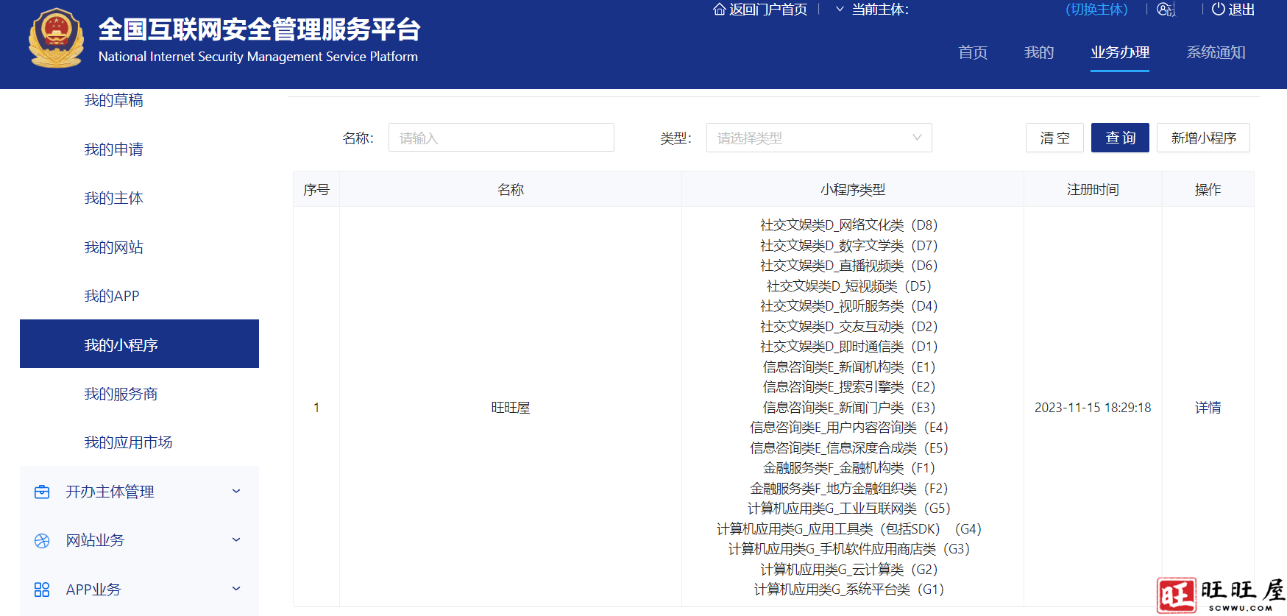Click the globe icon for 网站业务

tap(42, 541)
